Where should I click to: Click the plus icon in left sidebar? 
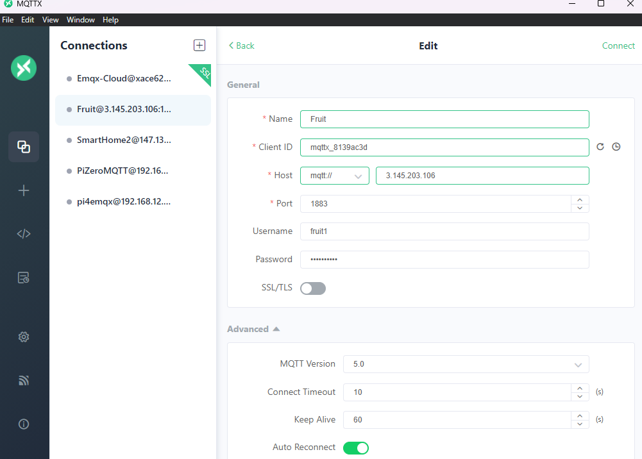[x=24, y=190]
